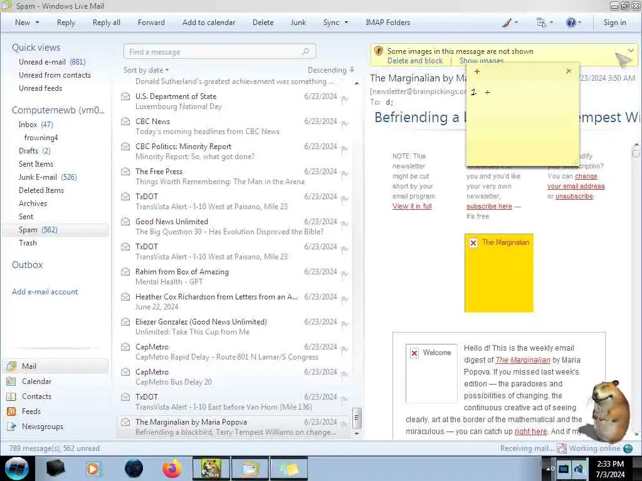
Task: Switch to Calendar view
Action: pos(36,381)
